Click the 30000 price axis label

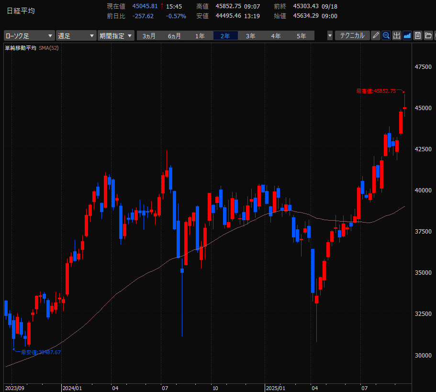[x=423, y=355]
